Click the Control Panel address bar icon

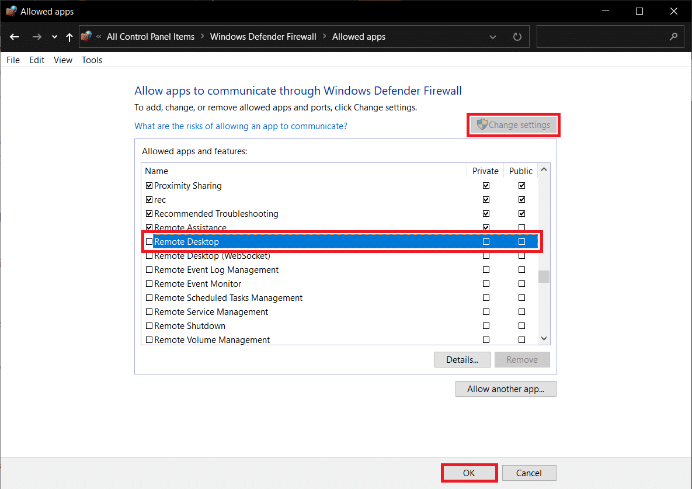[x=86, y=37]
